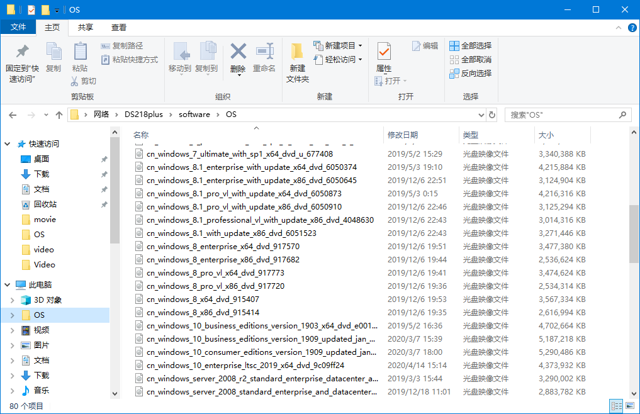Open the Help question mark icon

click(632, 28)
